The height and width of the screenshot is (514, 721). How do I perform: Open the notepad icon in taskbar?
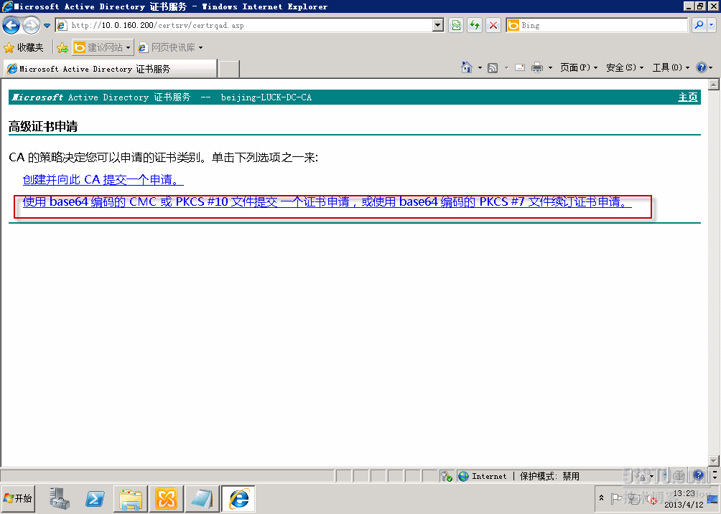pyautogui.click(x=202, y=499)
